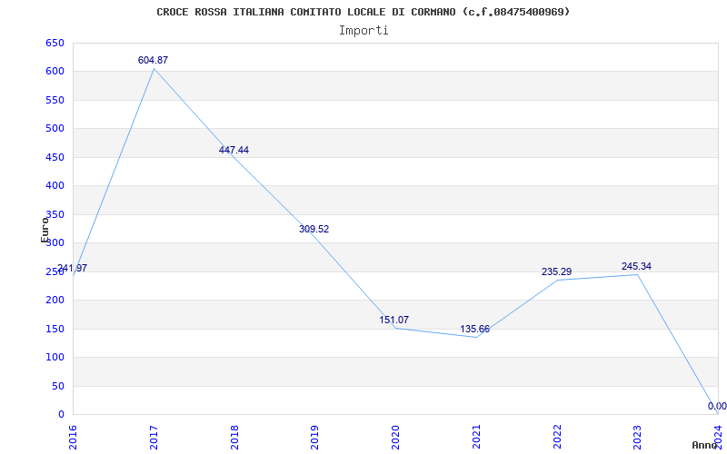Select the 135.66 data label

(474, 329)
